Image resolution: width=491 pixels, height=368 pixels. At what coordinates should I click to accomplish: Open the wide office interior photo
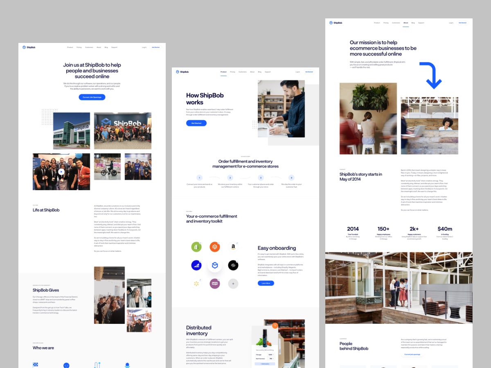click(x=399, y=288)
